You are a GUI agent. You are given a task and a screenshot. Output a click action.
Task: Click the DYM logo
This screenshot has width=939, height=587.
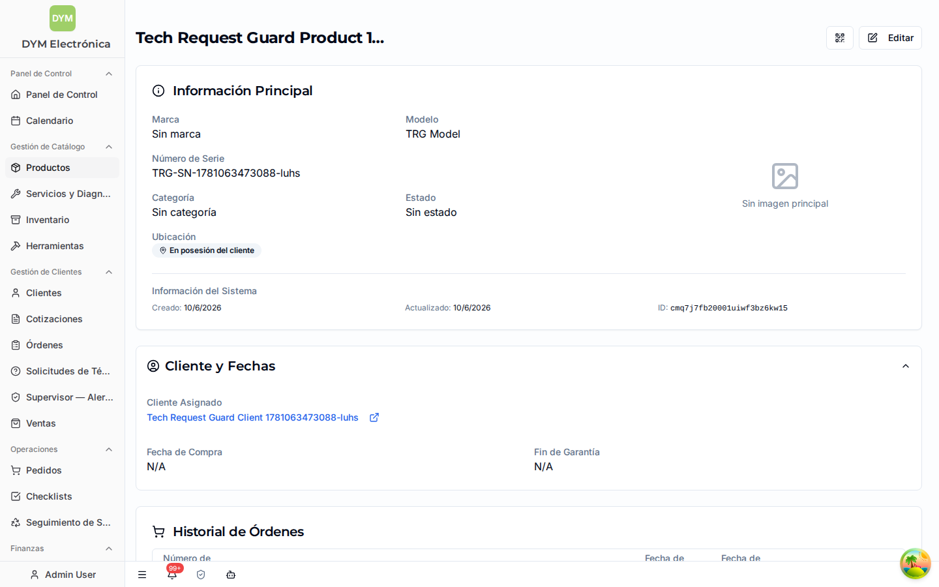(x=63, y=18)
